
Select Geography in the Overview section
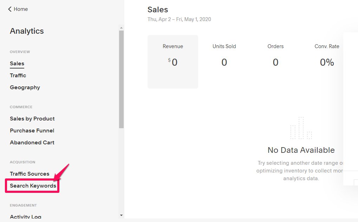pyautogui.click(x=25, y=87)
